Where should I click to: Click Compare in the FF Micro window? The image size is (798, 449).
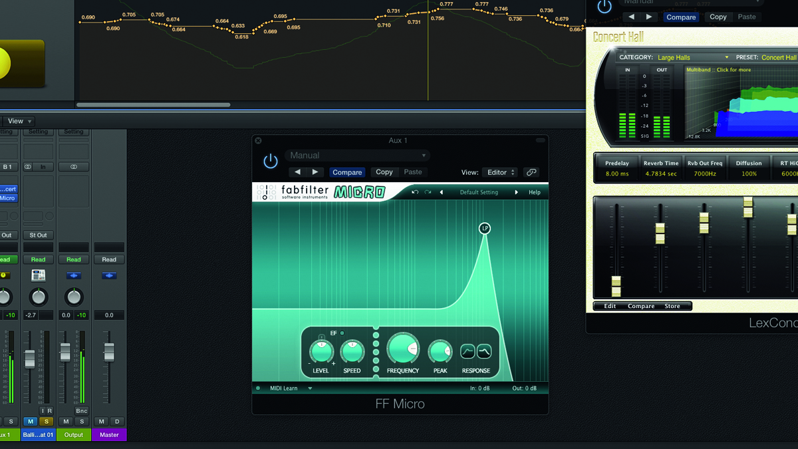[x=347, y=172]
